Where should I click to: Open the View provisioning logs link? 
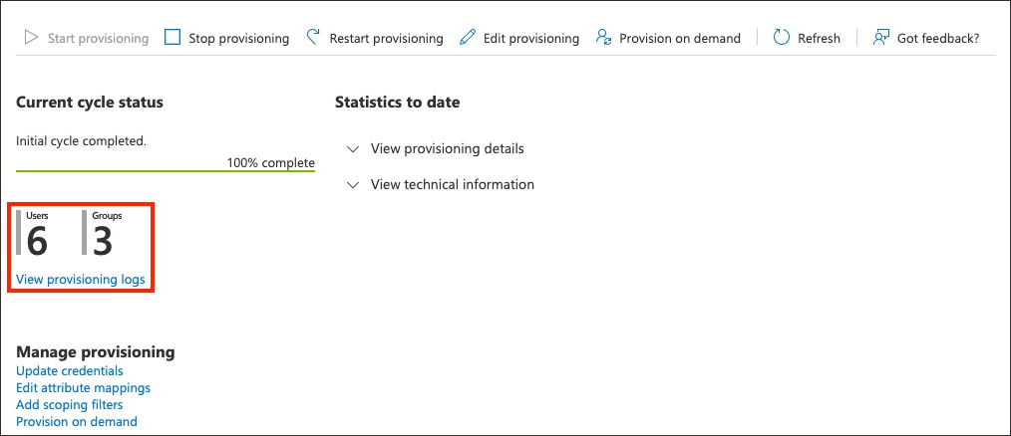81,280
